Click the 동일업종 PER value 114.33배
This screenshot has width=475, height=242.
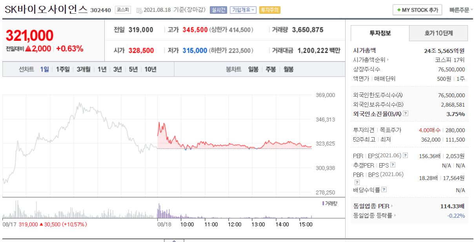452,206
